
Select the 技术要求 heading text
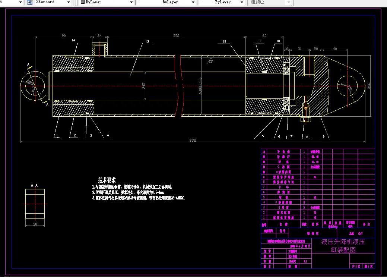pos(107,180)
